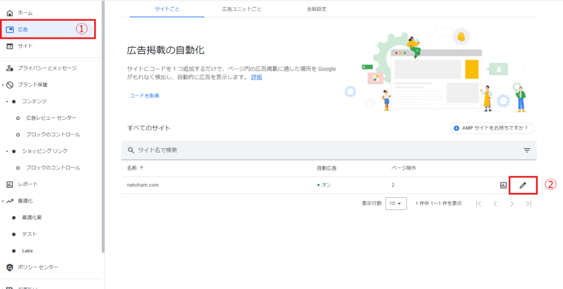The height and width of the screenshot is (289, 563).
Task: Open the filter icon on search bar
Action: (527, 150)
